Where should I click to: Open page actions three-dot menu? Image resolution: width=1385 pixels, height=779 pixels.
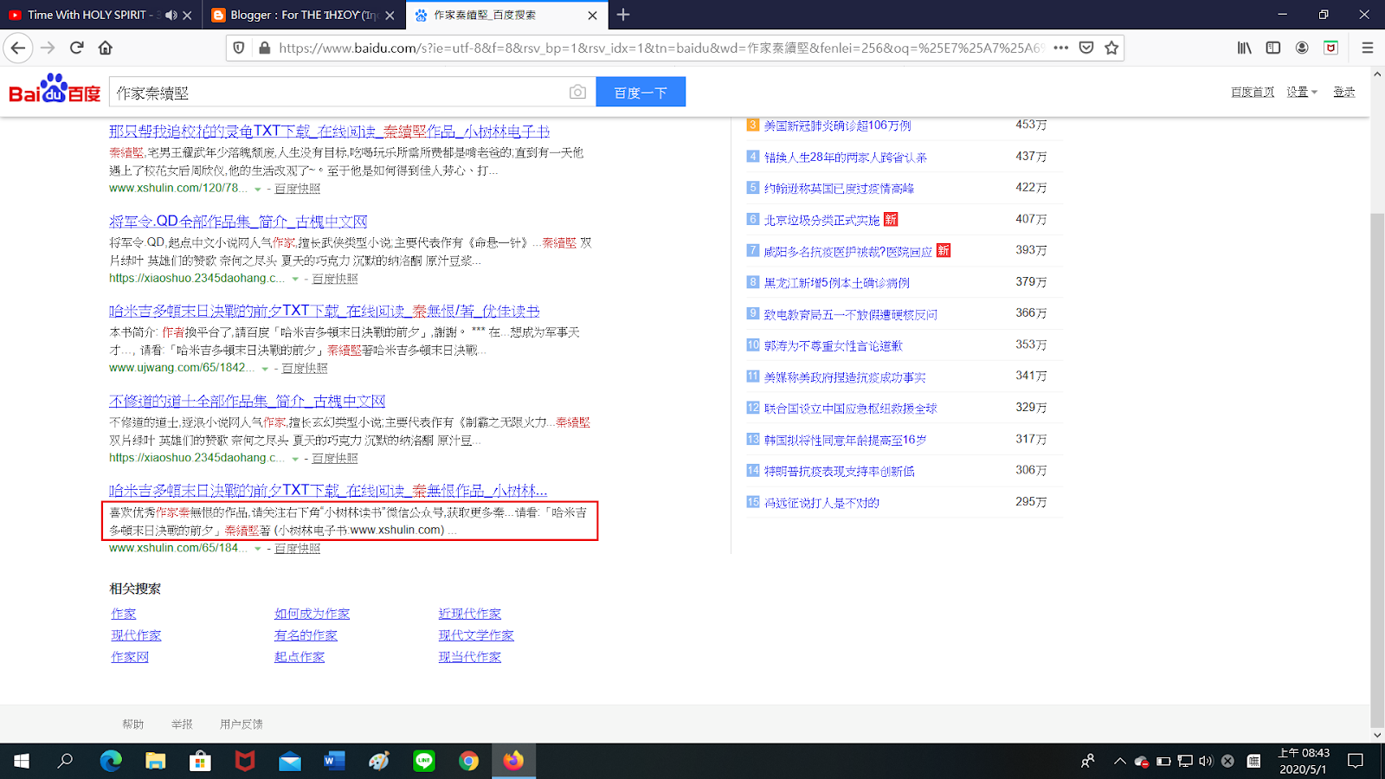[x=1060, y=48]
